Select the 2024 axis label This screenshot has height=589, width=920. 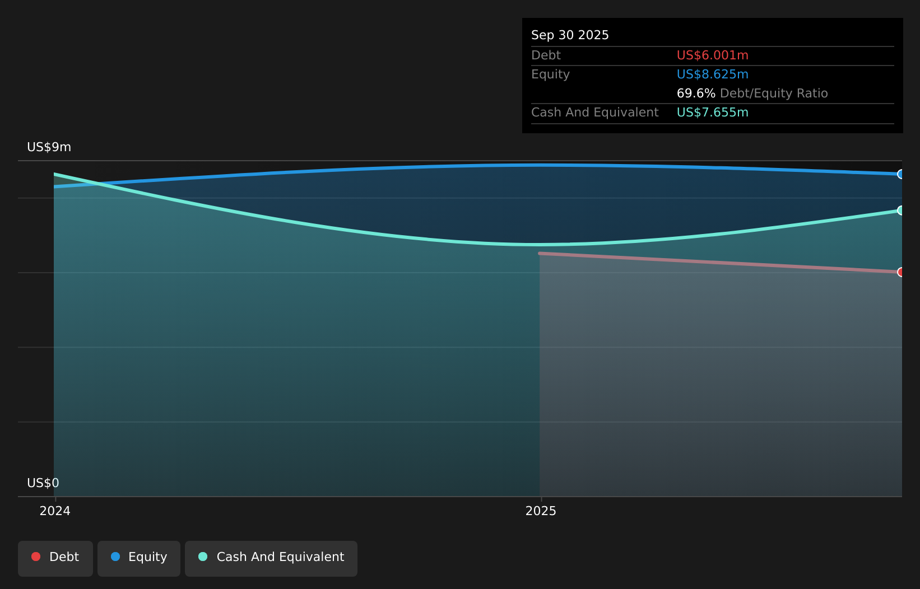point(55,511)
